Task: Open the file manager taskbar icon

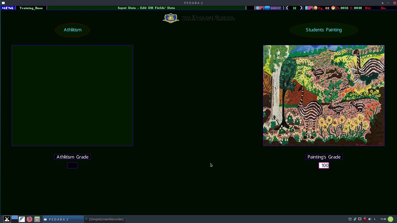Action: [x=37, y=219]
